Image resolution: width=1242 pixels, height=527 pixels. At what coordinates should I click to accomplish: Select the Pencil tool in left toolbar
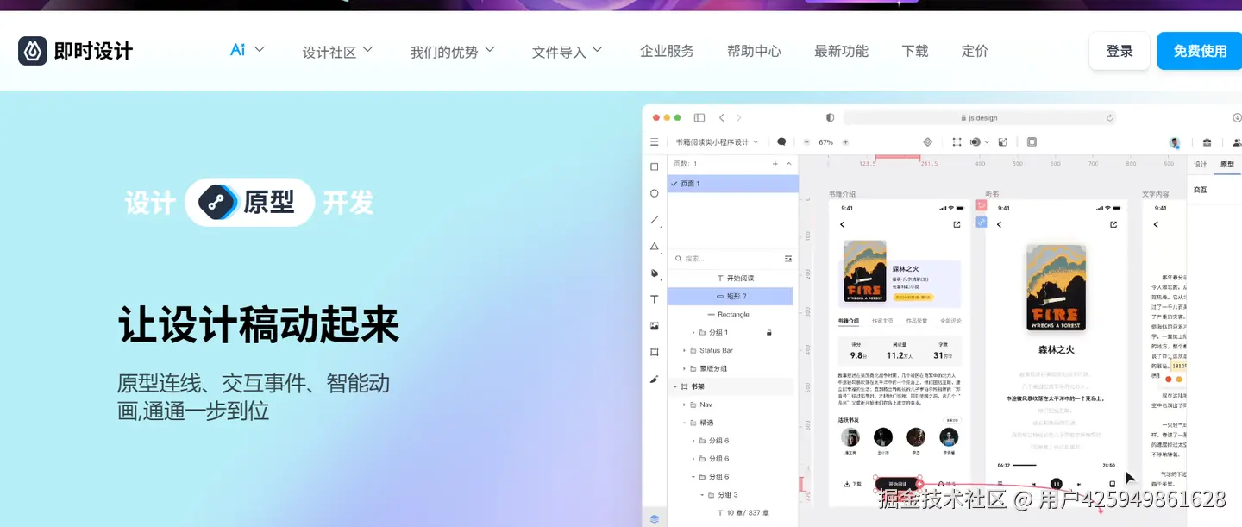coord(655,379)
